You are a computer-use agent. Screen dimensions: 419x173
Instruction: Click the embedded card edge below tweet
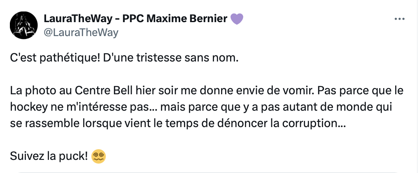pyautogui.click(x=209, y=172)
